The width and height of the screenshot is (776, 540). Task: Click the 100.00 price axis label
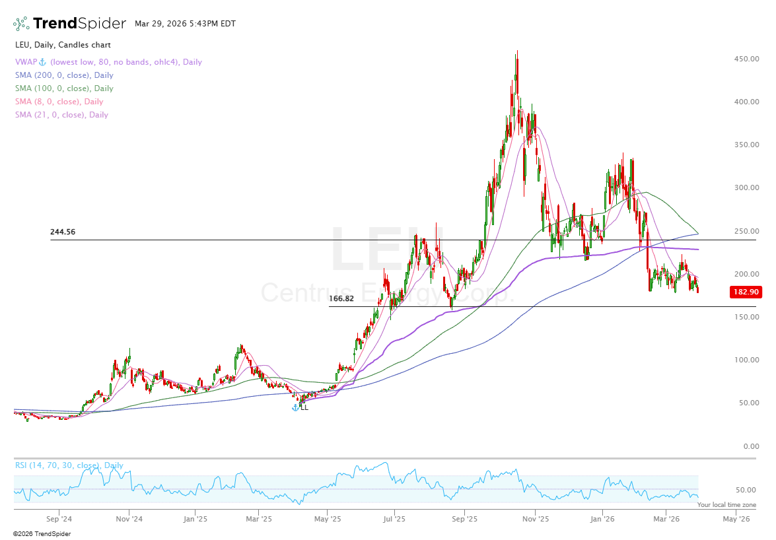click(746, 360)
